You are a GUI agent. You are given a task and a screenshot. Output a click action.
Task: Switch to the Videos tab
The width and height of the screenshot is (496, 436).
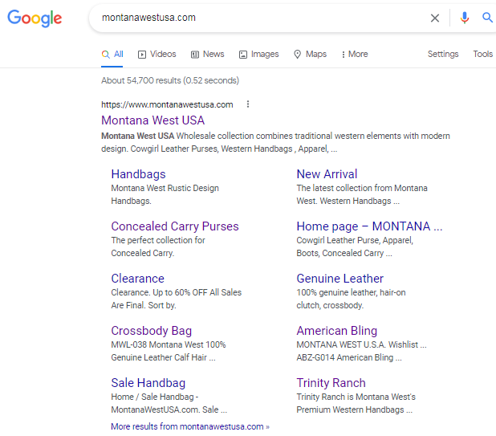[x=157, y=54]
